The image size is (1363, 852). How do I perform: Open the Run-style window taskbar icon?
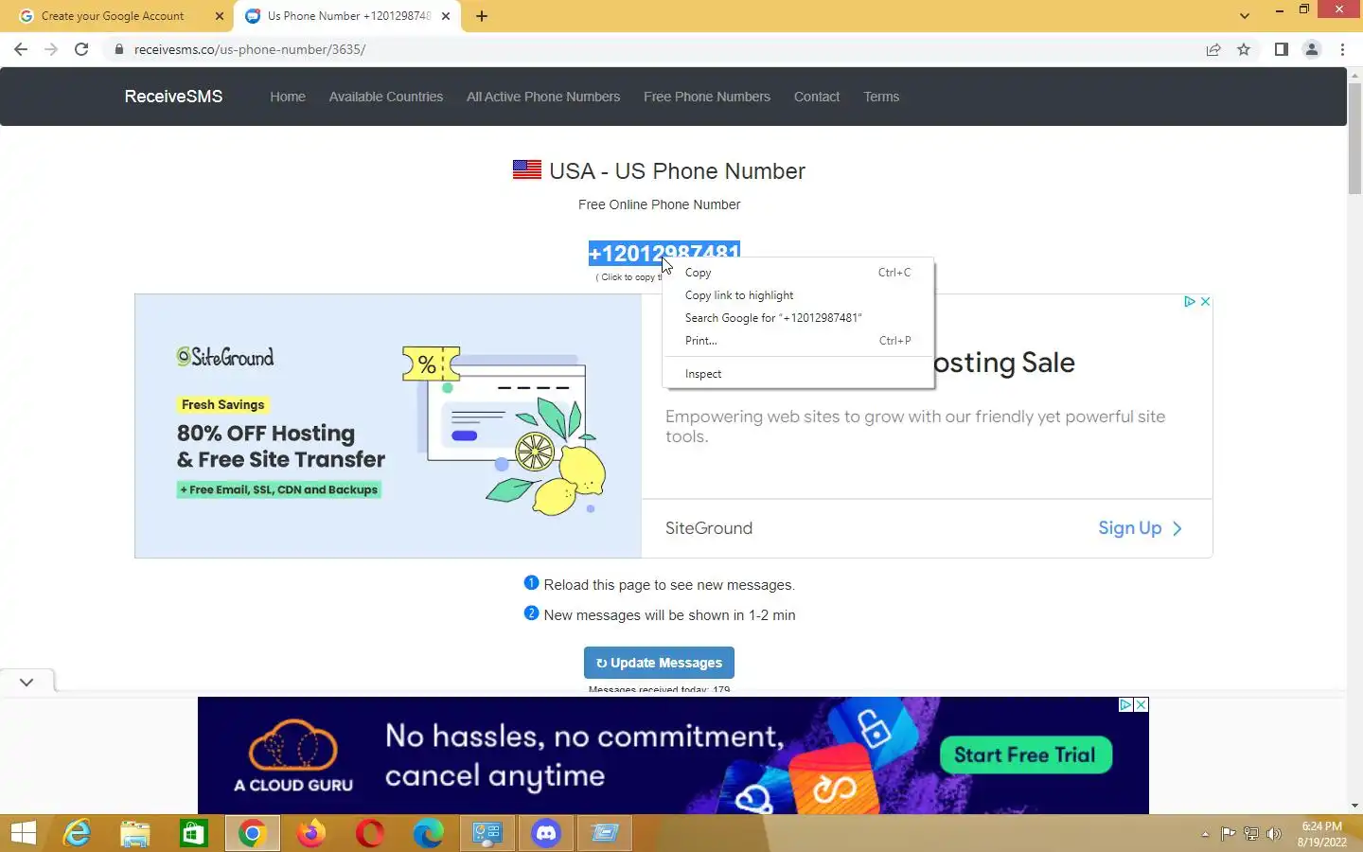[x=605, y=833]
